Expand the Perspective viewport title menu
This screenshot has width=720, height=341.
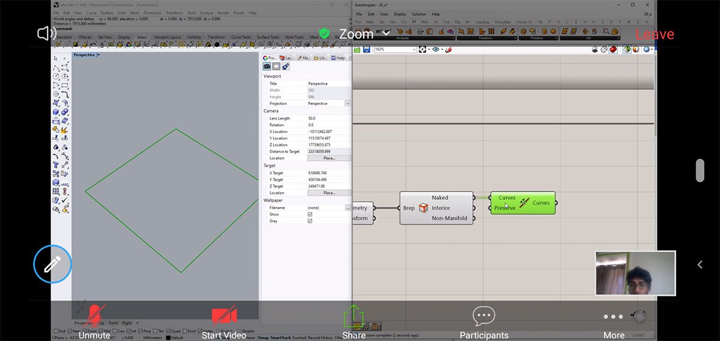coord(98,55)
